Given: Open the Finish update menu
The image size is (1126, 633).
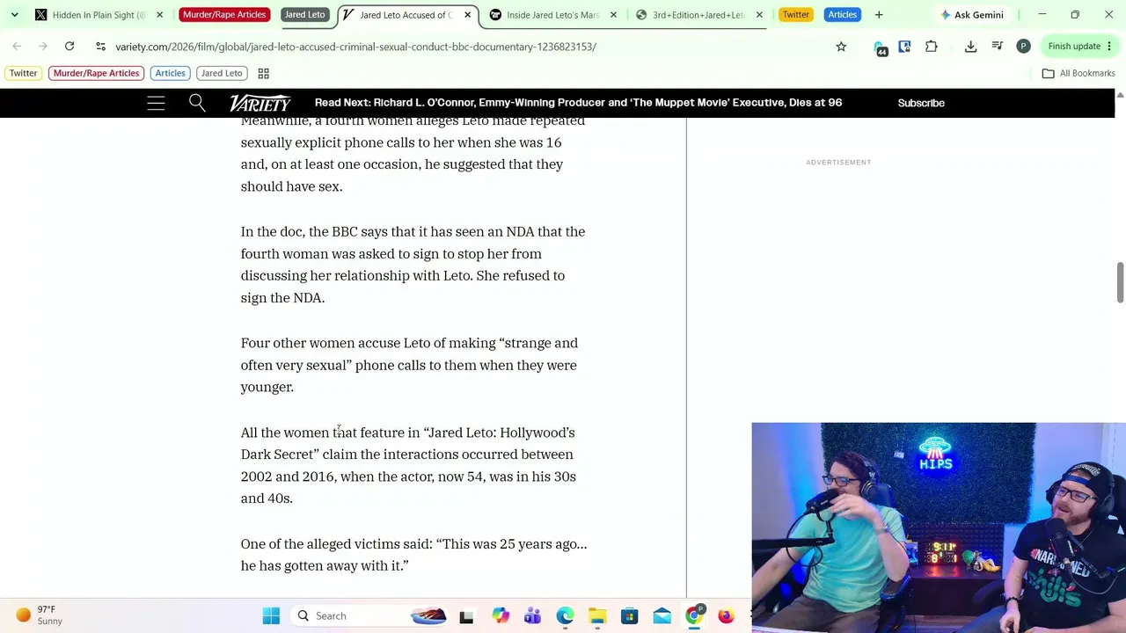Looking at the screenshot, I should [1080, 47].
